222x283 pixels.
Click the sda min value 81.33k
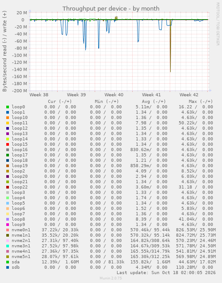click(116, 262)
